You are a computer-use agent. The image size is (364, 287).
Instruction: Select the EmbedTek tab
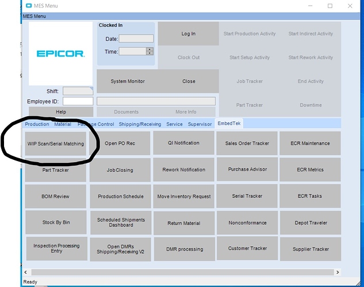coord(229,123)
